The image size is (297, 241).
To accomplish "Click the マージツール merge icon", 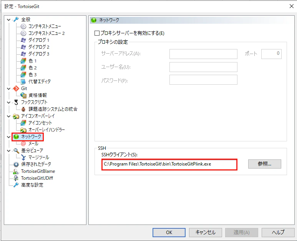I will click(23, 157).
